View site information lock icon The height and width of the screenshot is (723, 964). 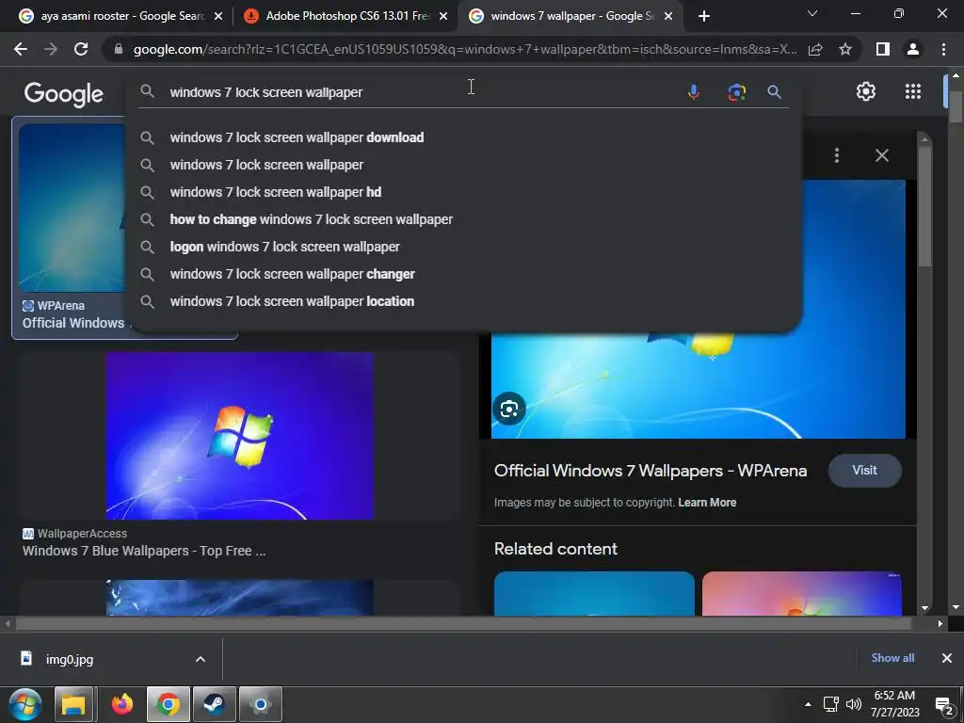[x=119, y=49]
